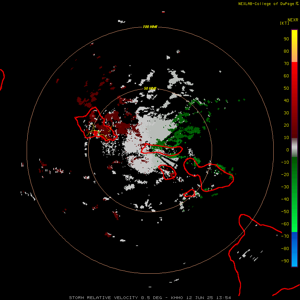Click the 30 value on the velocity scale
Viewport: 300px width, 300px height.
[x=286, y=113]
